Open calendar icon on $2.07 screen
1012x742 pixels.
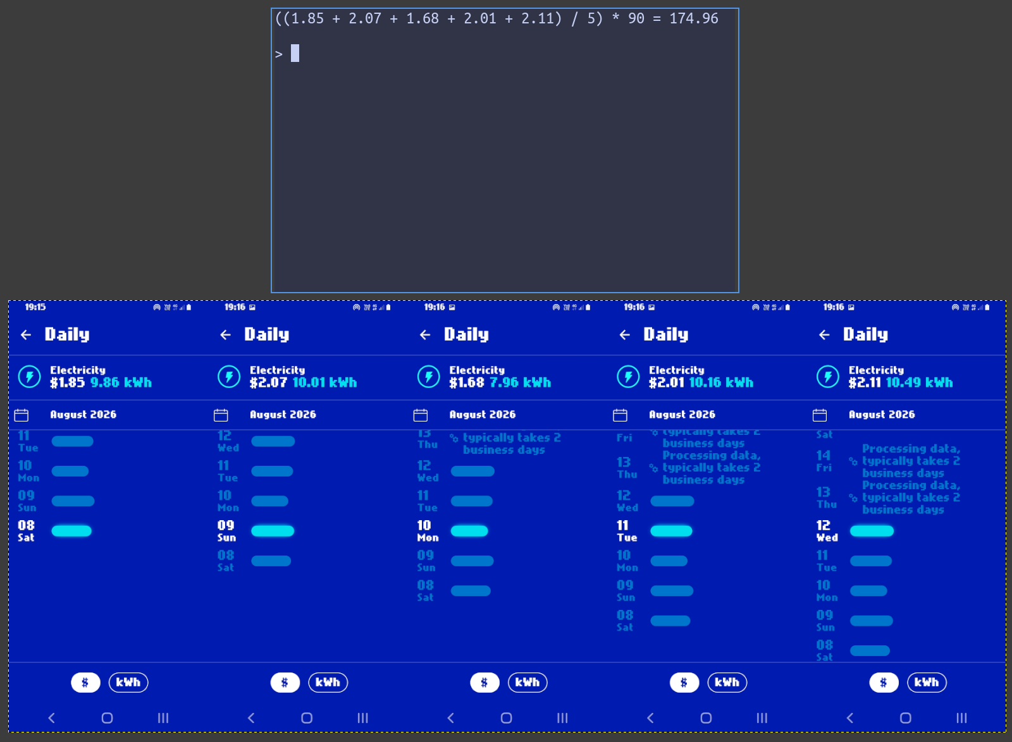221,415
